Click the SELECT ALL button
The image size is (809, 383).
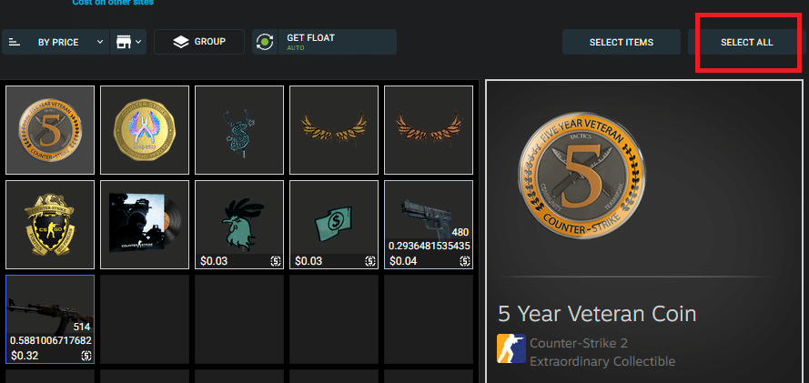(x=746, y=42)
